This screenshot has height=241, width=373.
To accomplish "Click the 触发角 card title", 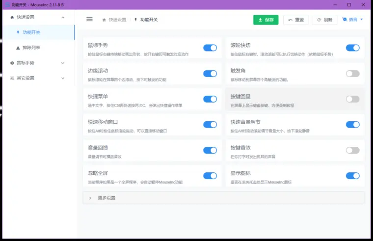I will tap(238, 71).
